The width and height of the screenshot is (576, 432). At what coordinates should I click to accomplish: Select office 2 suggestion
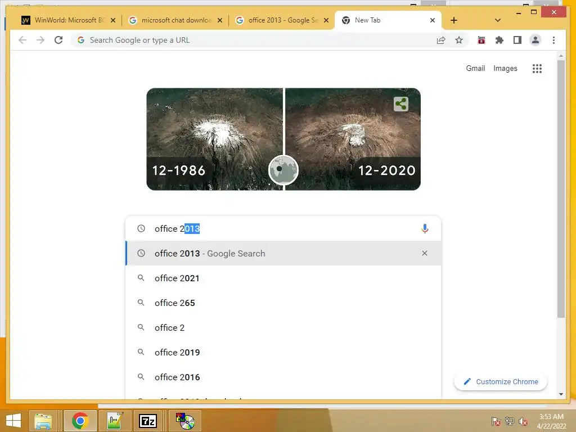[283, 327]
